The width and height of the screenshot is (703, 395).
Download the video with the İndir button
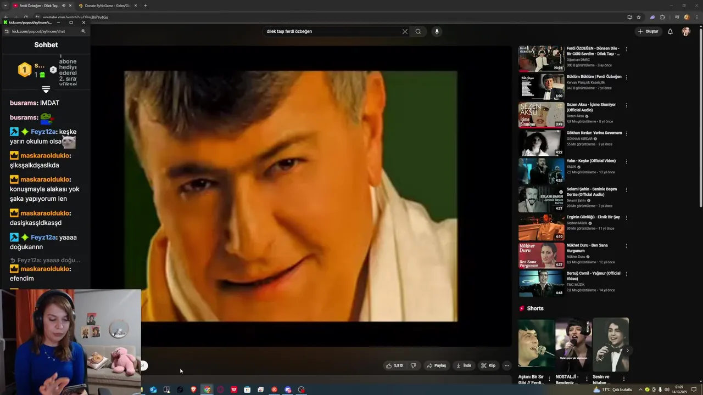click(464, 365)
